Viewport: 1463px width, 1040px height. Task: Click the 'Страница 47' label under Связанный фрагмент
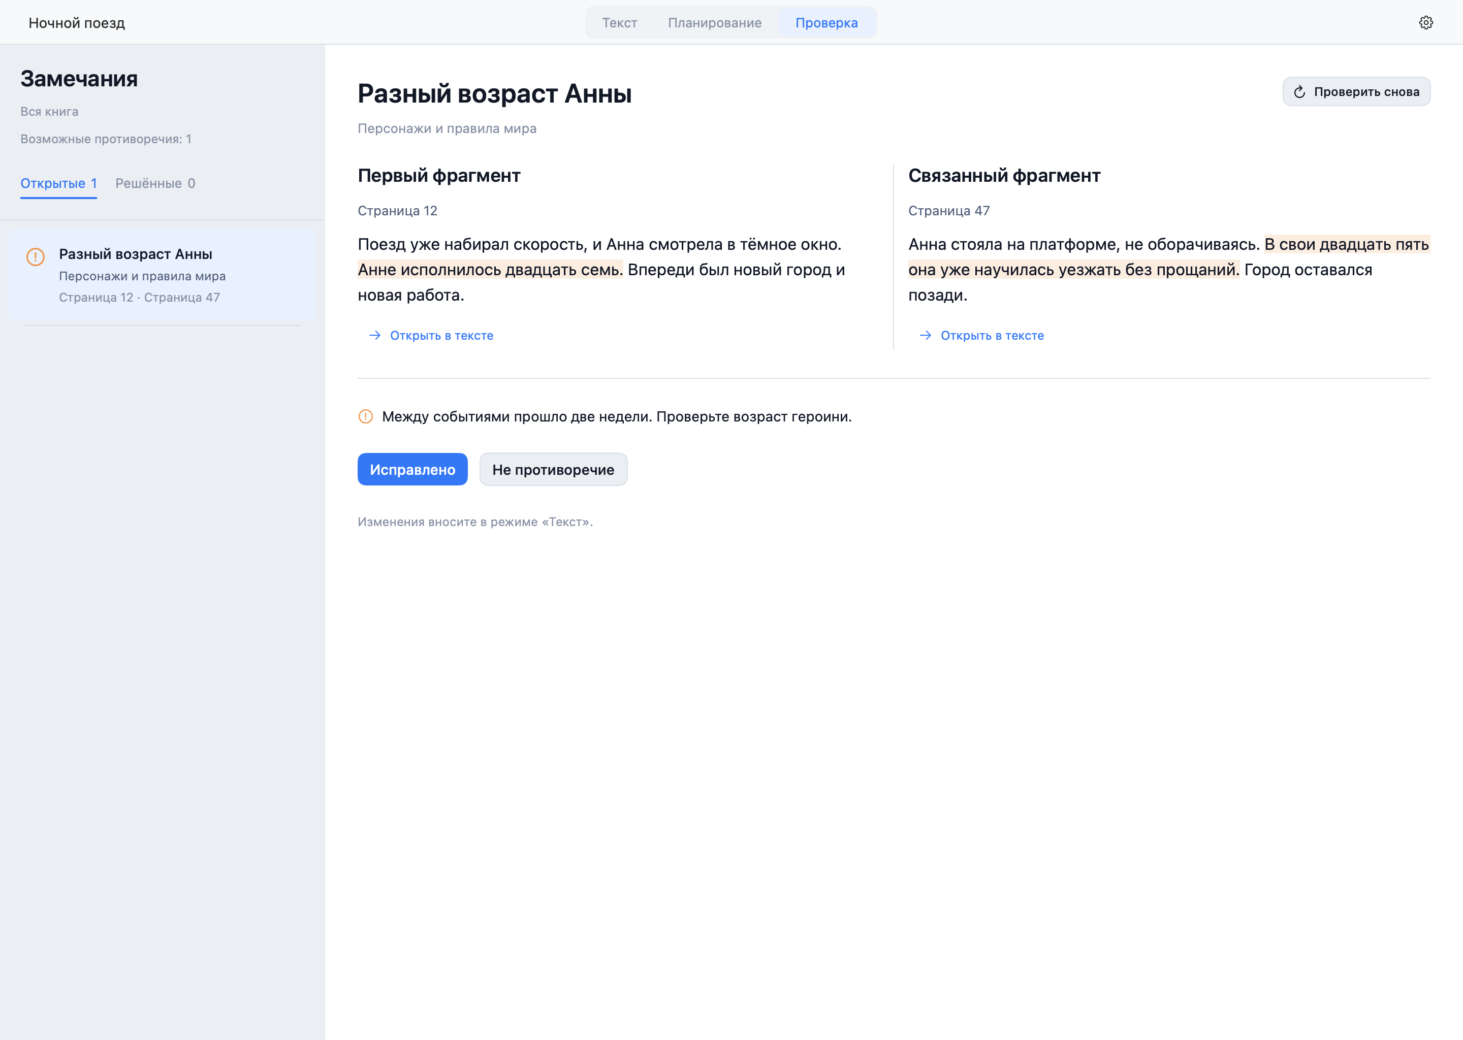coord(948,211)
